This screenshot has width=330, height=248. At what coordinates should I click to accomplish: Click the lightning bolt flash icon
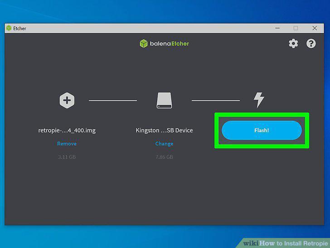259,100
